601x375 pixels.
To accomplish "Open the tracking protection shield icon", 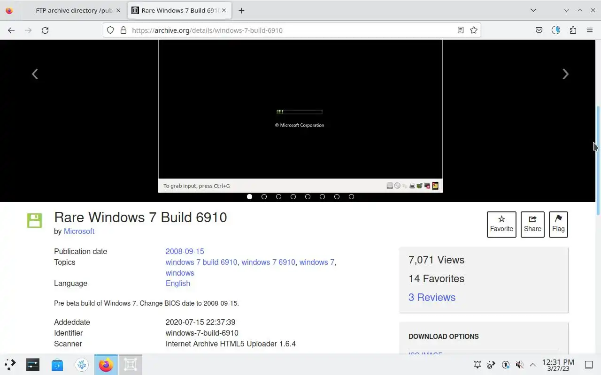I will 110,30.
